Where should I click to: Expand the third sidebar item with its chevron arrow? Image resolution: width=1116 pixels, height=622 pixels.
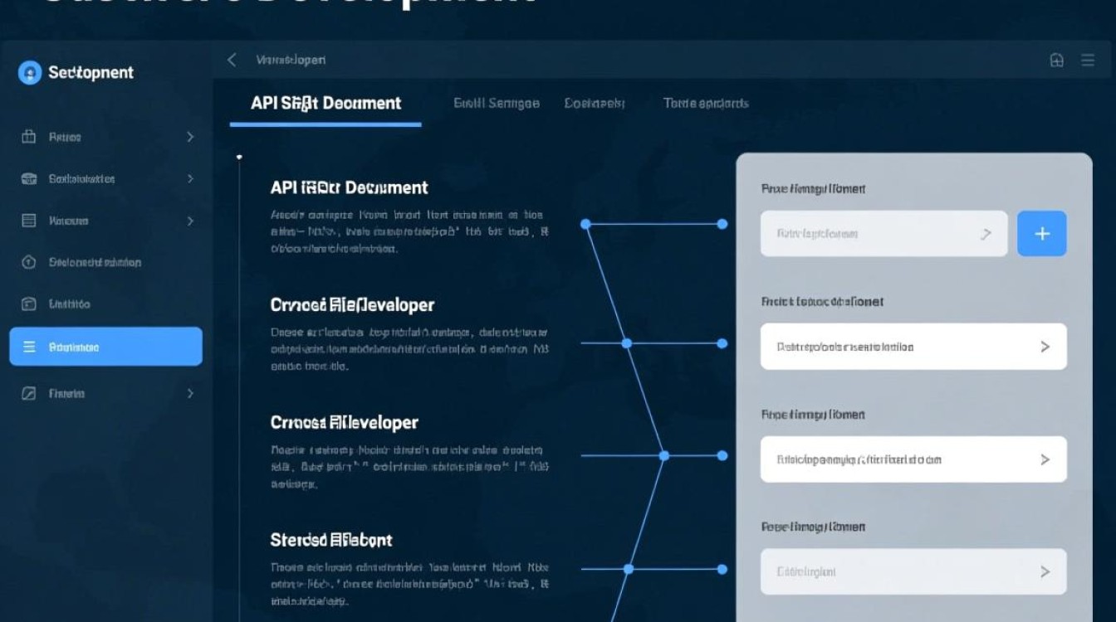point(190,221)
